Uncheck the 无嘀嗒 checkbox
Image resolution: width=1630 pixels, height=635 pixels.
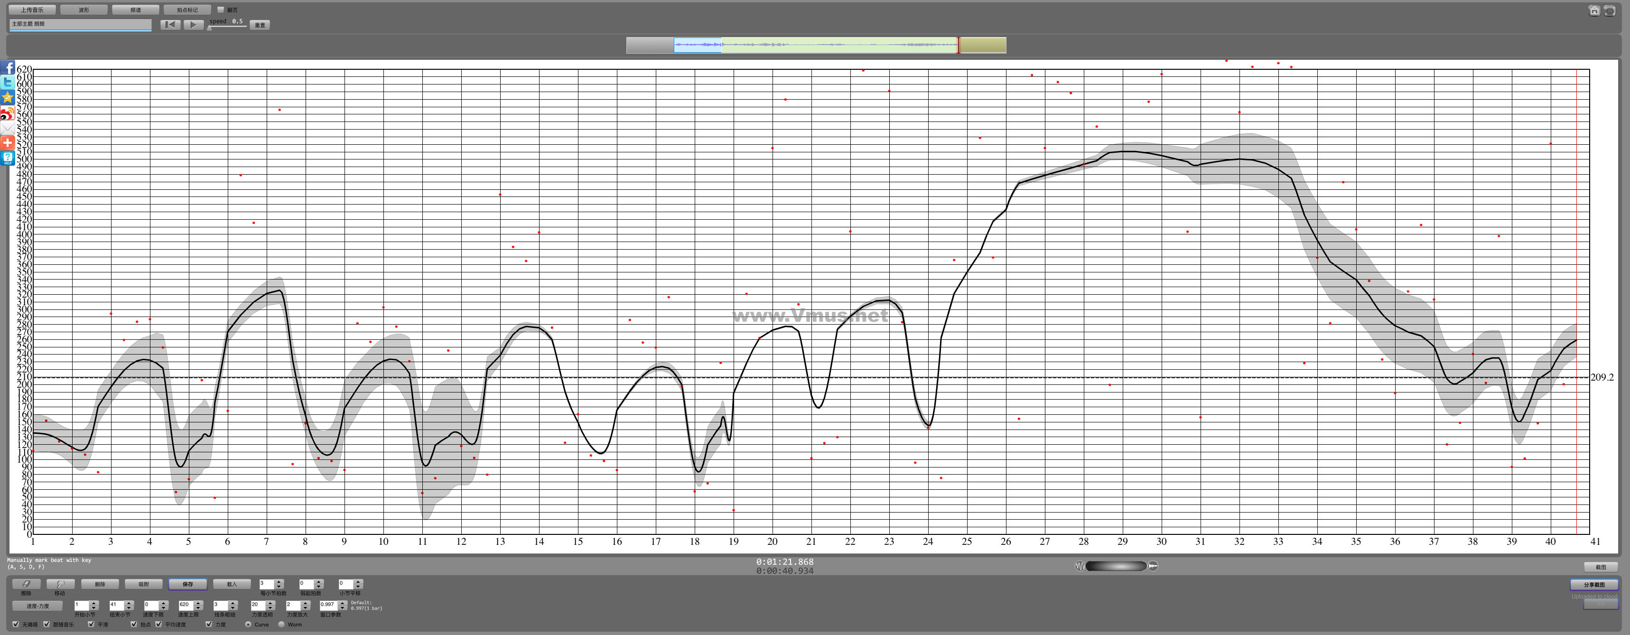click(x=16, y=624)
